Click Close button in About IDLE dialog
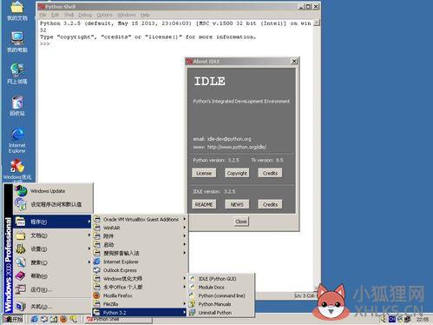Screen dimensions: 433x325 241,222
